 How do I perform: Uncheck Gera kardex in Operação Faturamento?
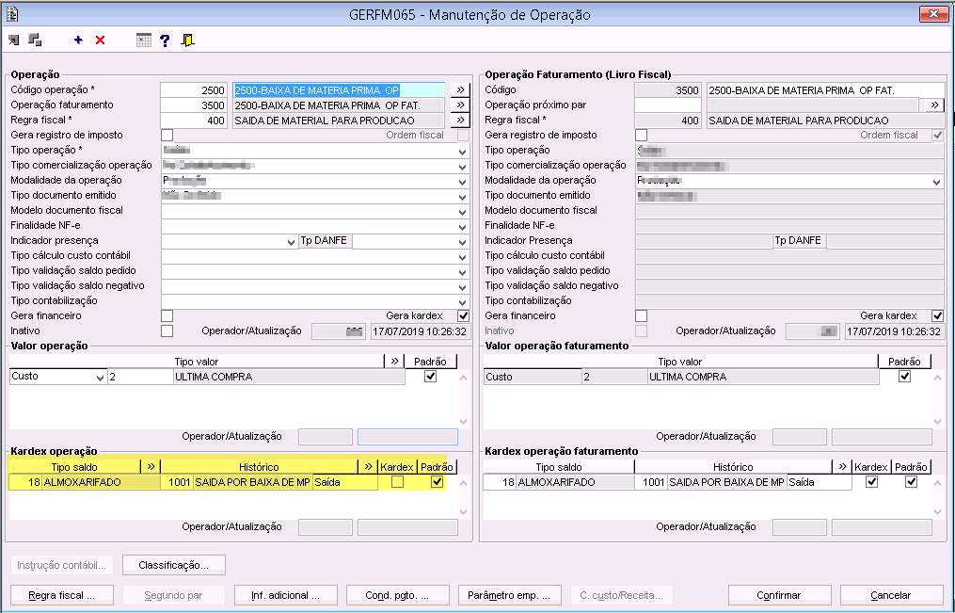pyautogui.click(x=938, y=315)
